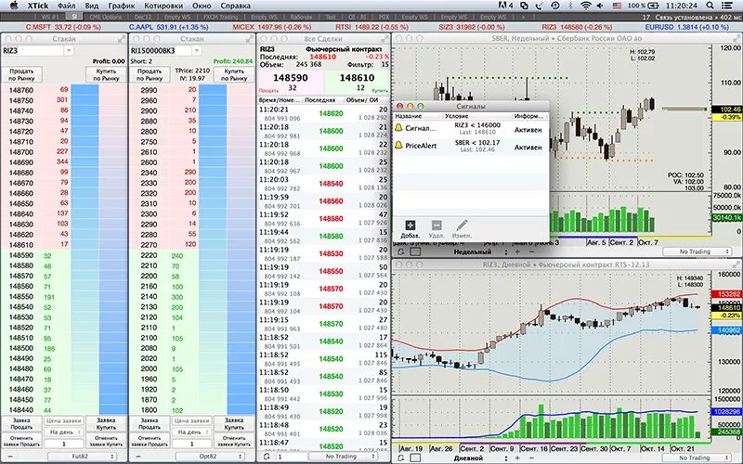Click rectangle layout icon in SBER chart footer
Viewport: 743px width, 464px height.
(415, 251)
